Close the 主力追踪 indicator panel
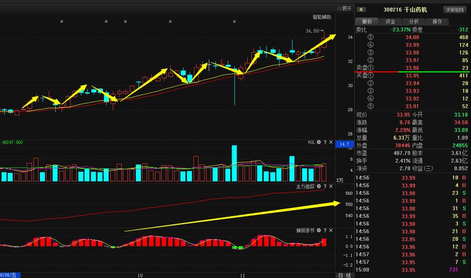This screenshot has height=278, width=471. (x=331, y=187)
